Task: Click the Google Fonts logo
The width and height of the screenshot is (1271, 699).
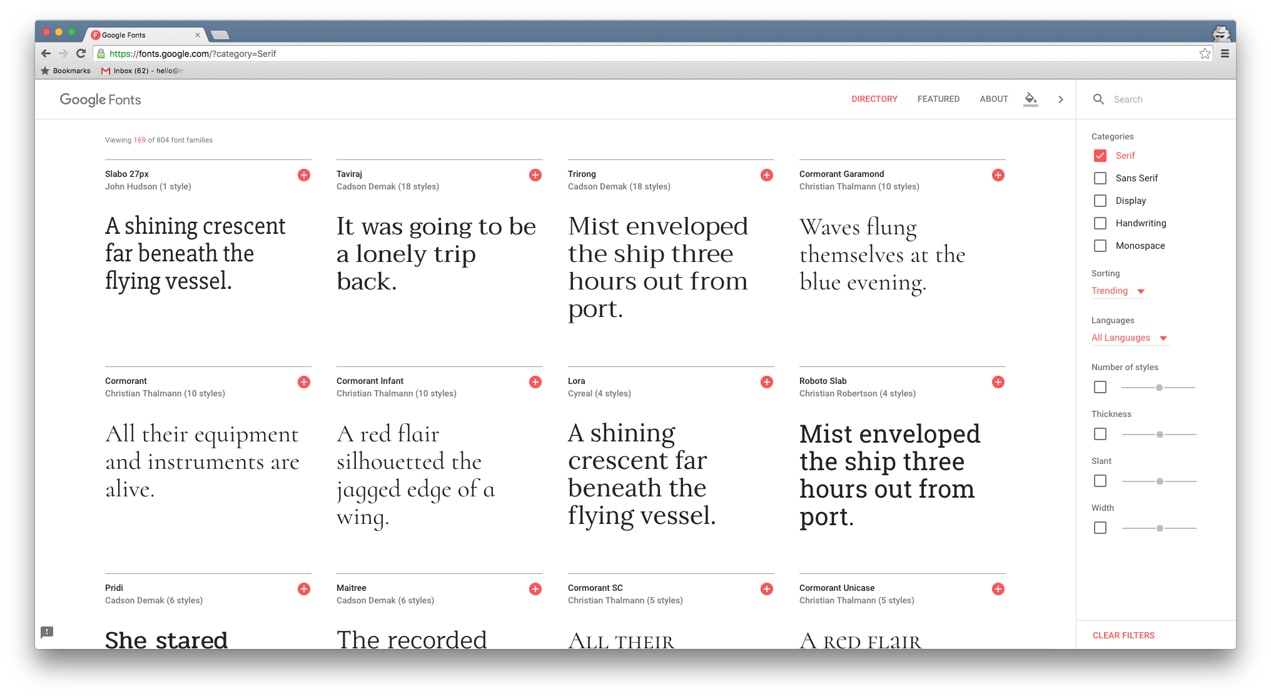Action: pyautogui.click(x=101, y=99)
